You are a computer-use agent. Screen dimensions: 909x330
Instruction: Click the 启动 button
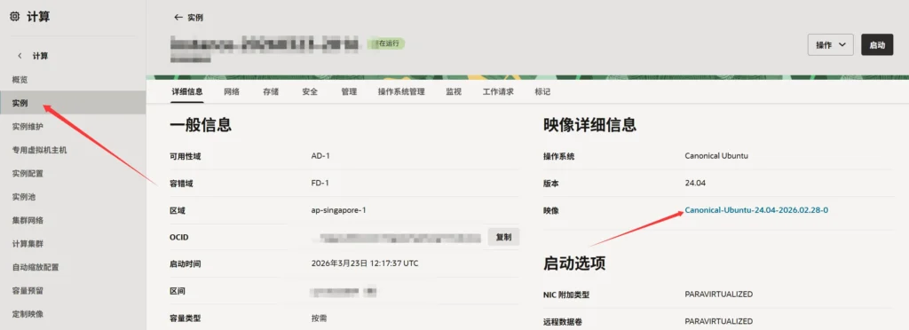[877, 44]
